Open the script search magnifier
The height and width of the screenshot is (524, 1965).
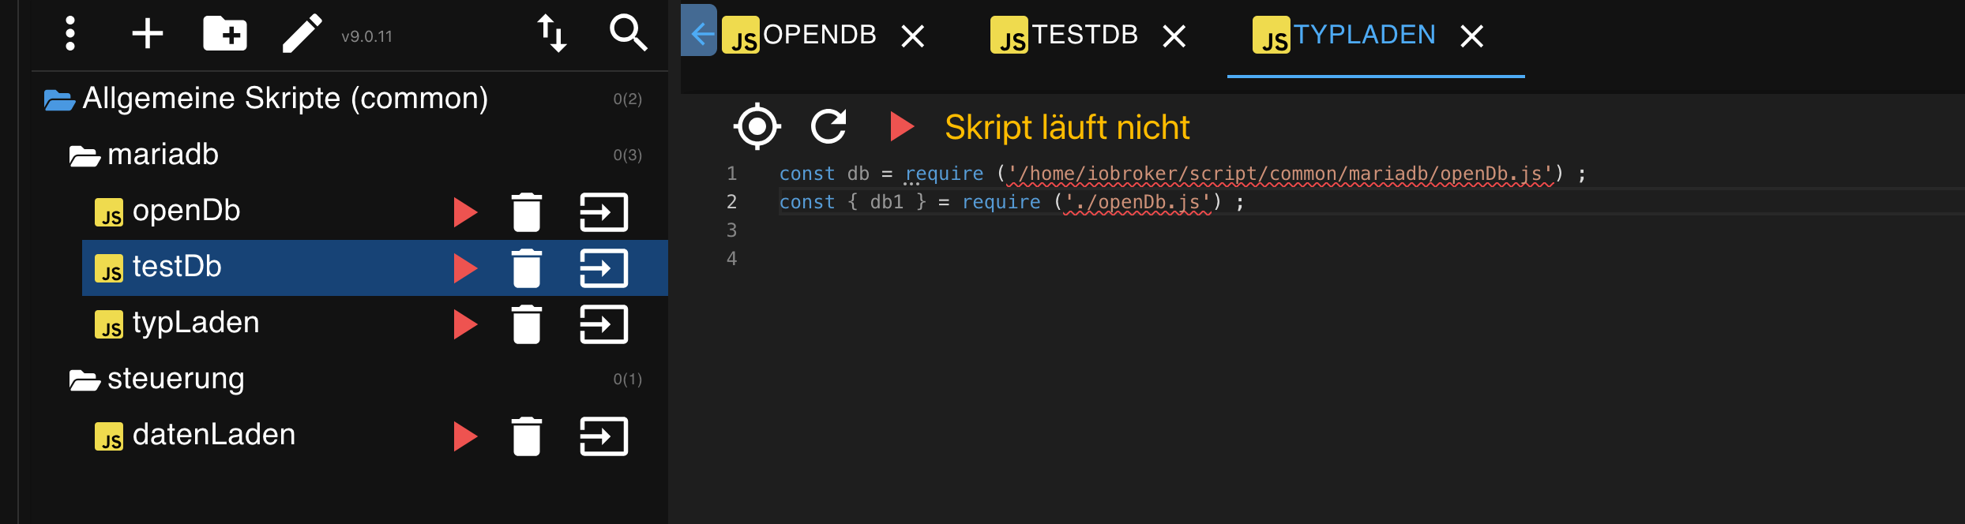click(628, 34)
